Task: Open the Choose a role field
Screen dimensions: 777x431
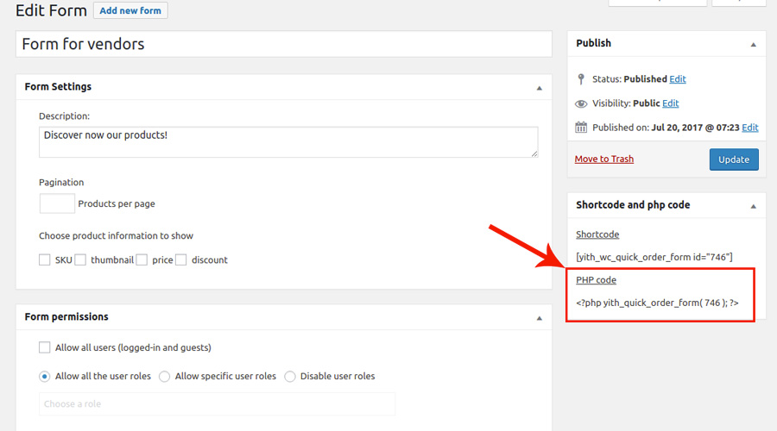Action: [x=217, y=403]
